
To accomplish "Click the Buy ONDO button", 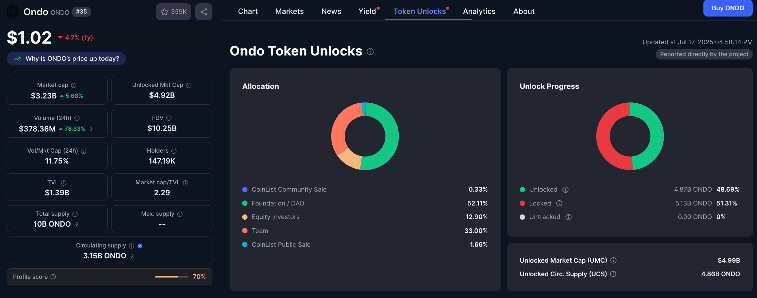I will coord(728,8).
